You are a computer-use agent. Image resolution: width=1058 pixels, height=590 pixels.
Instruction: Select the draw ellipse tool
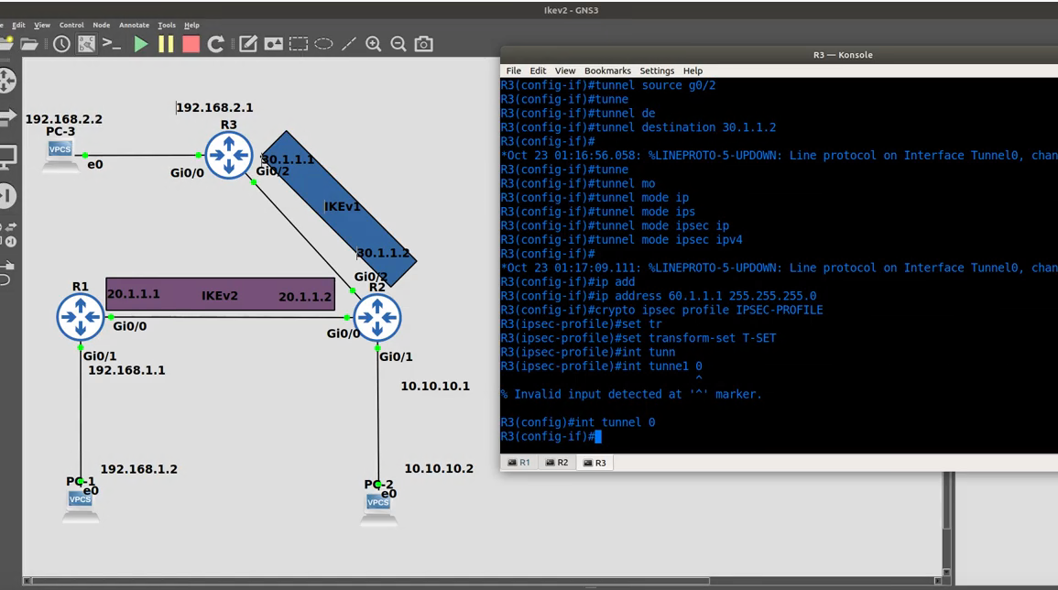click(323, 44)
